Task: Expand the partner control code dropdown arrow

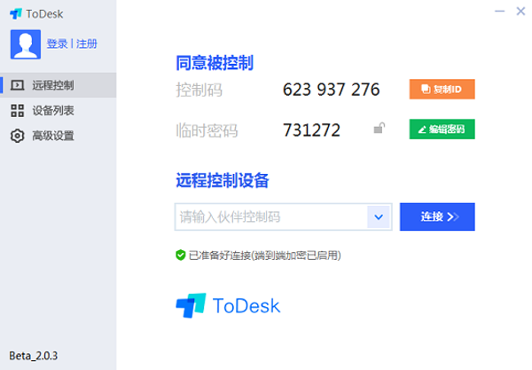Action: click(379, 216)
